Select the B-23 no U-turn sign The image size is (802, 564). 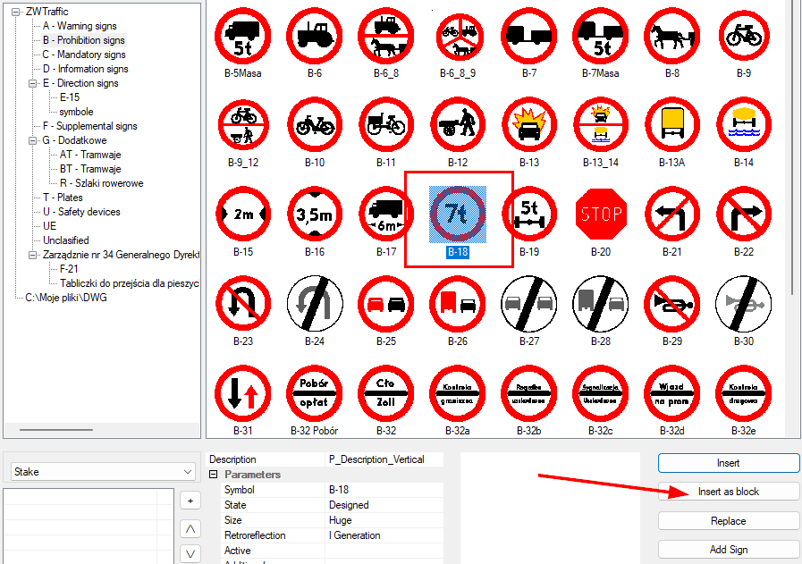tap(243, 303)
